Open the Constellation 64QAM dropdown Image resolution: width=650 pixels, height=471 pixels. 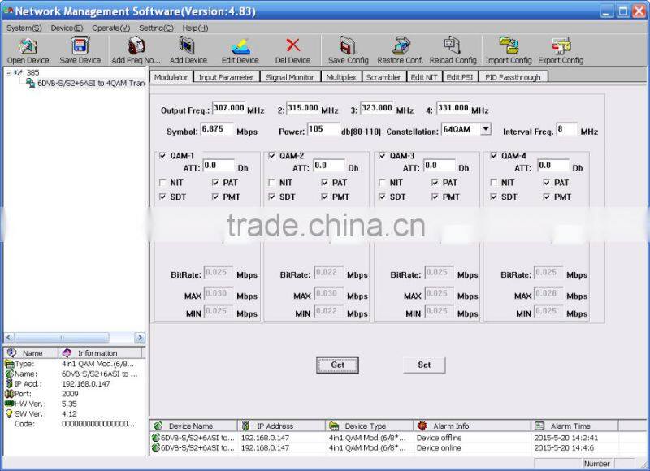pyautogui.click(x=485, y=129)
